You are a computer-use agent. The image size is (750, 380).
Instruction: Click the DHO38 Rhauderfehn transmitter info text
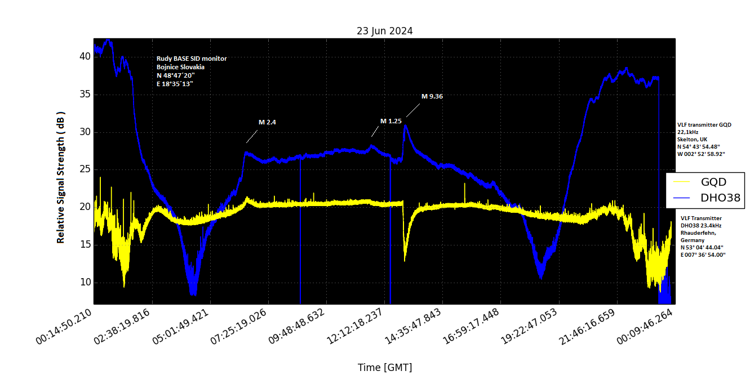(x=703, y=236)
